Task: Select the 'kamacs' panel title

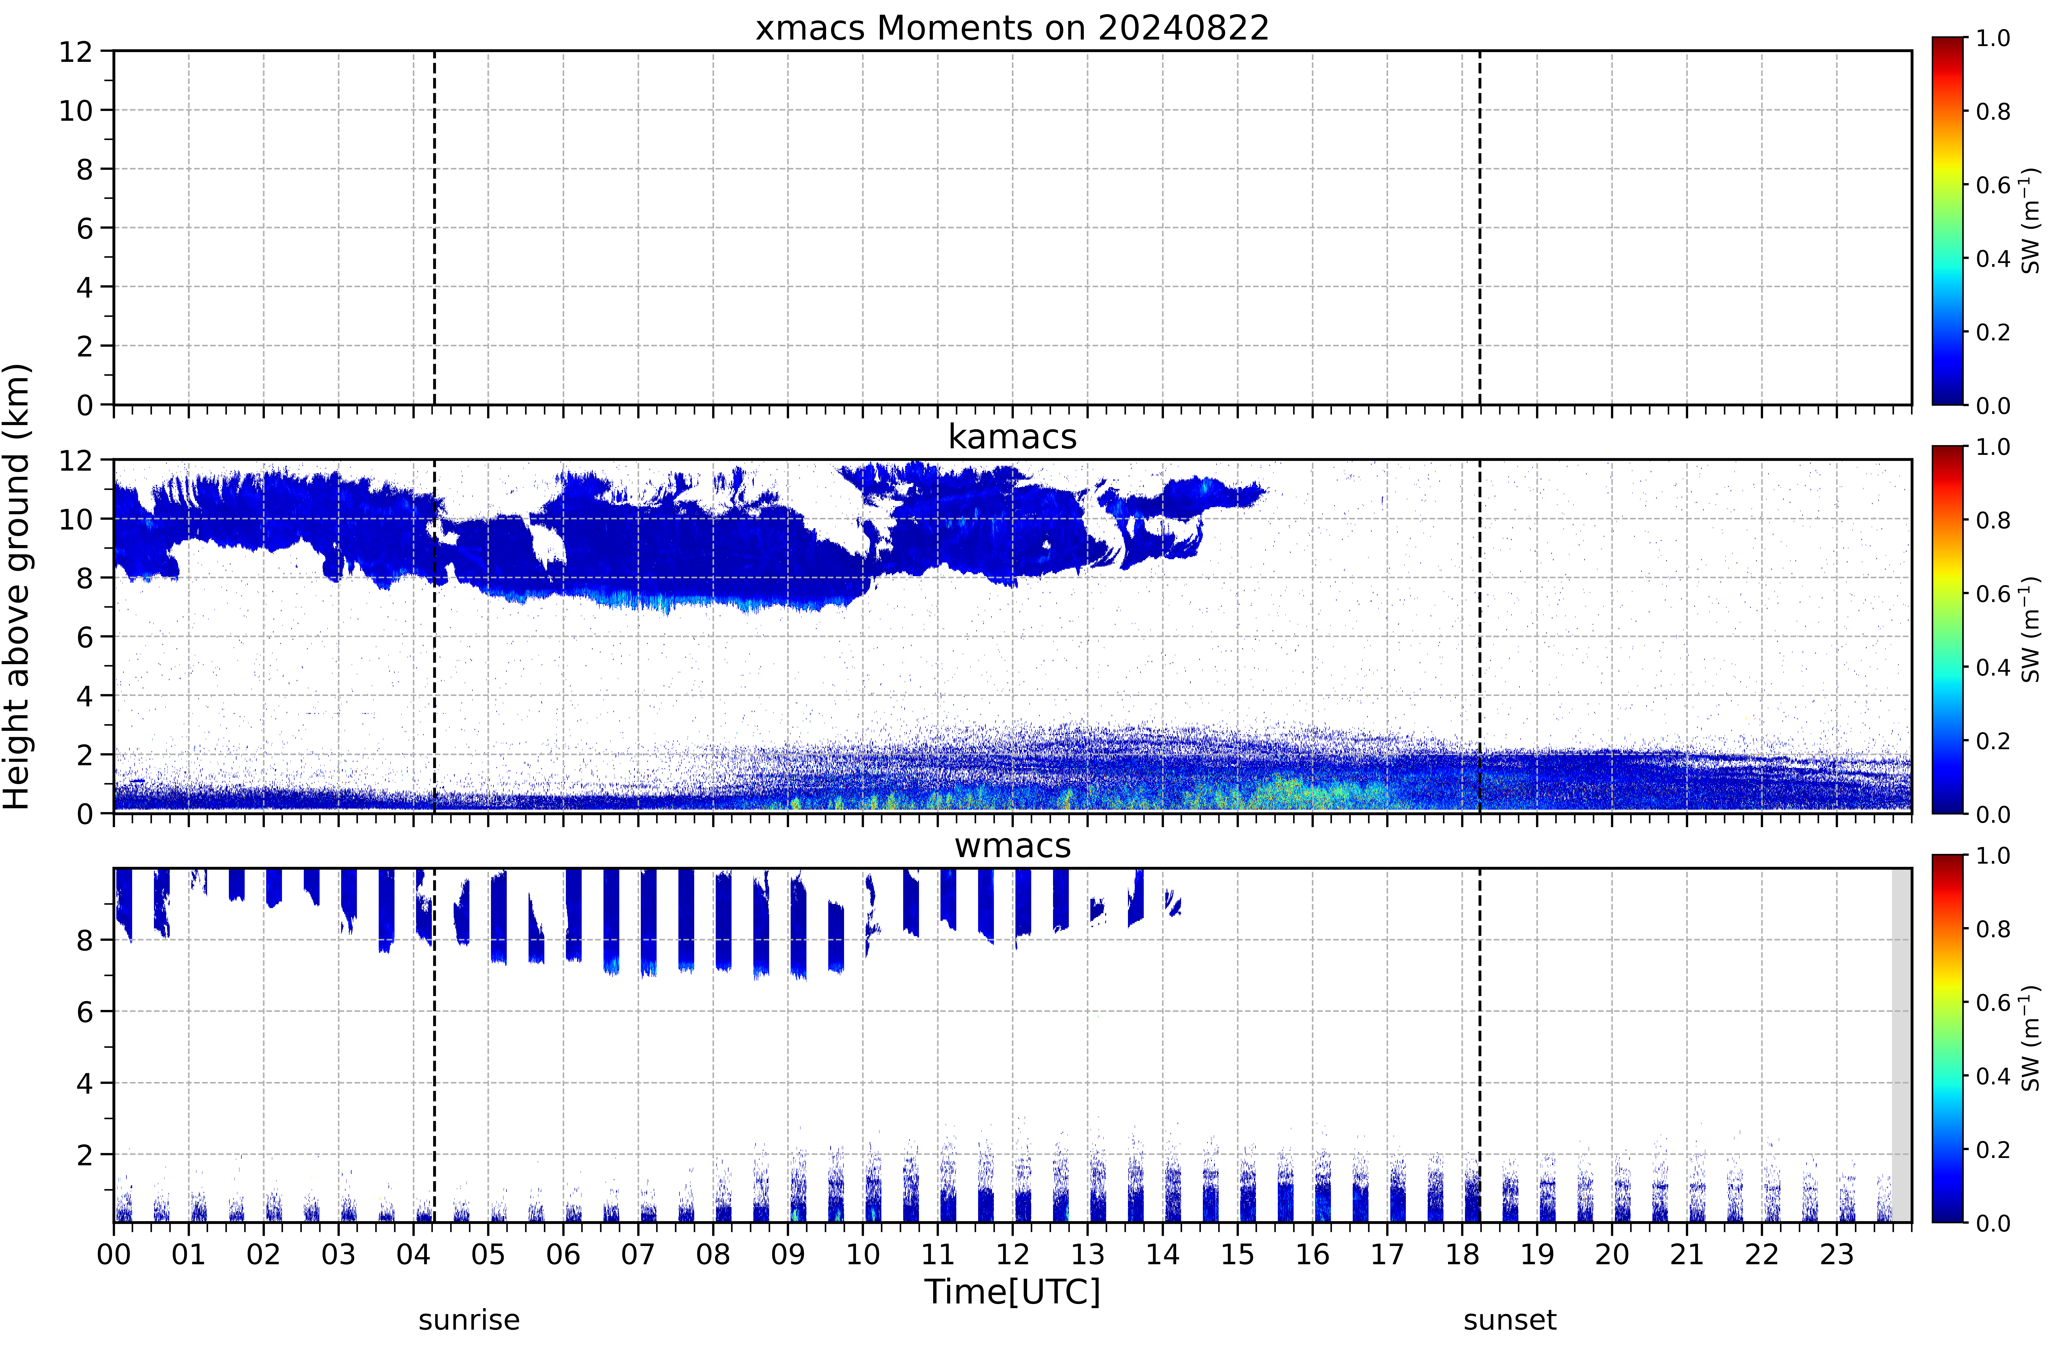Action: click(1012, 437)
